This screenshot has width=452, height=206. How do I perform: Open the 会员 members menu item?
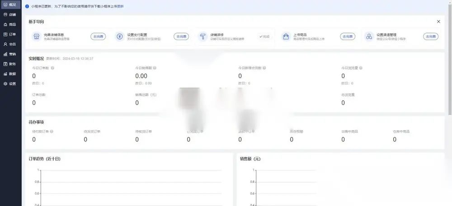point(10,44)
